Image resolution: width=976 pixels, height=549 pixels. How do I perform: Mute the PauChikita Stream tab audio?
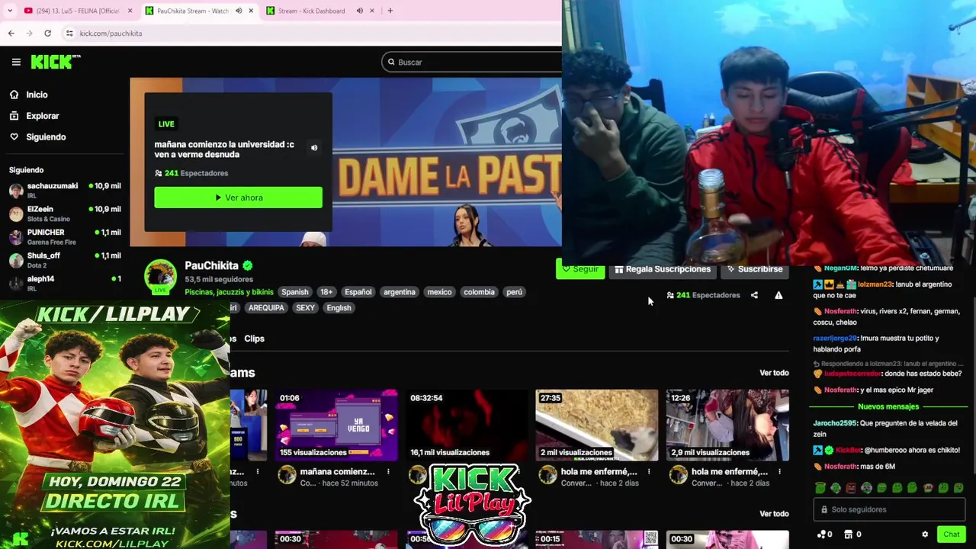[239, 11]
